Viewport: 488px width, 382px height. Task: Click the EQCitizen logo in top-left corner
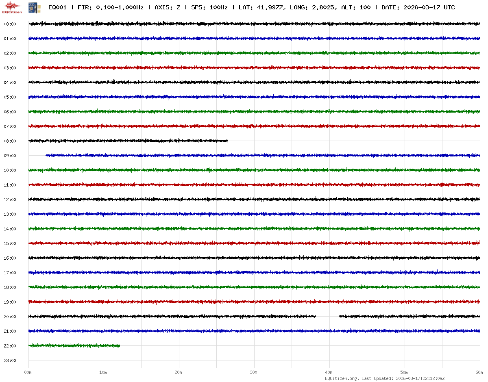coord(13,7)
